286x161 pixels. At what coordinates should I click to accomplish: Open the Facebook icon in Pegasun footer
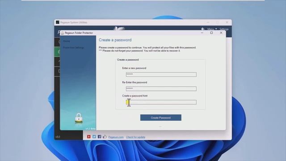coord(99,137)
